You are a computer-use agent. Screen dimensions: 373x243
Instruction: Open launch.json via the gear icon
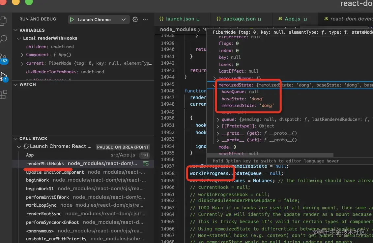tap(135, 19)
